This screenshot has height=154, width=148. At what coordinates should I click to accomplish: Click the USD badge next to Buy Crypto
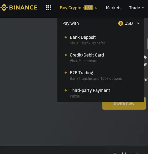tap(88, 8)
